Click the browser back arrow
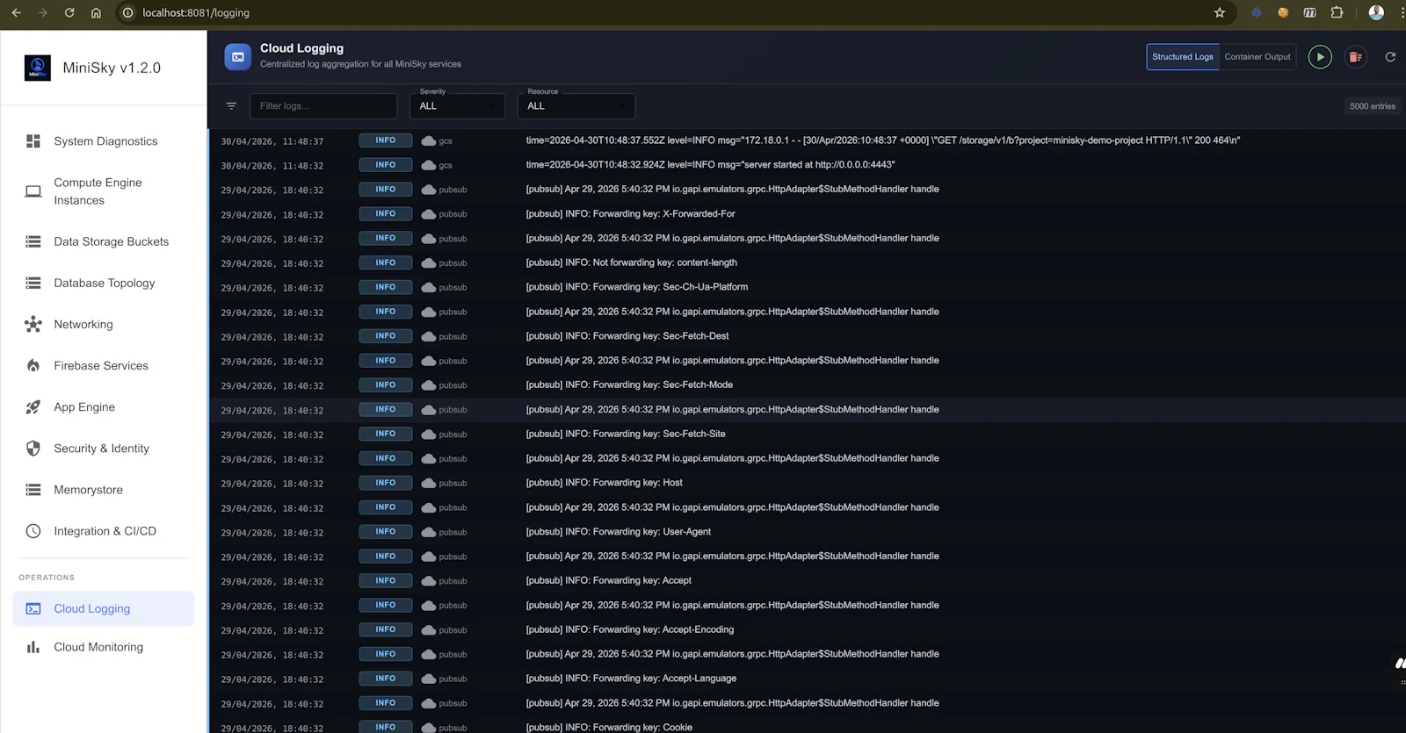Image resolution: width=1406 pixels, height=733 pixels. tap(16, 12)
